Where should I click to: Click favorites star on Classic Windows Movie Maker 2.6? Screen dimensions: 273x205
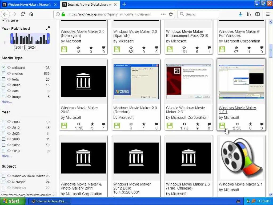[x=198, y=124]
